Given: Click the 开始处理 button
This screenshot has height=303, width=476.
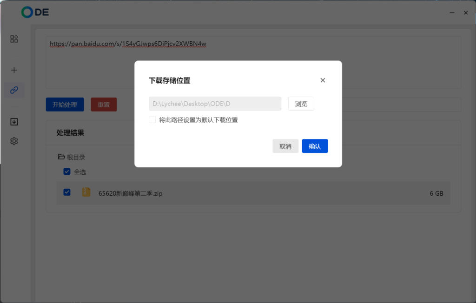Looking at the screenshot, I should (65, 105).
